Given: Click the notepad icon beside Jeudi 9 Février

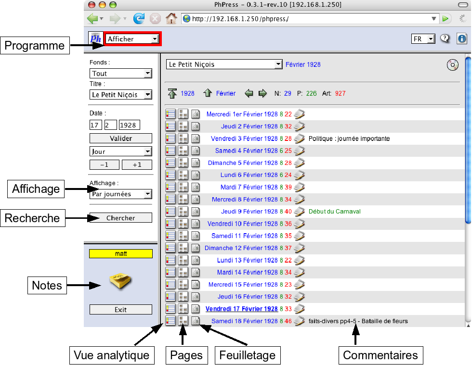Looking at the screenshot, I should pos(300,211).
